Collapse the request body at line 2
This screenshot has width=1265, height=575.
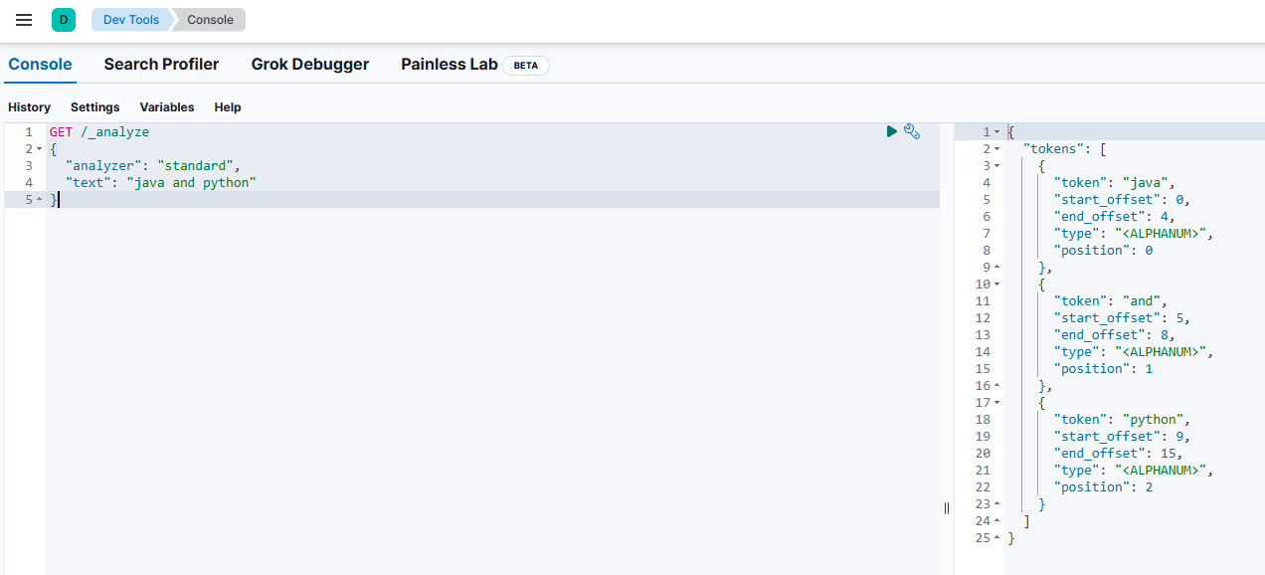39,149
